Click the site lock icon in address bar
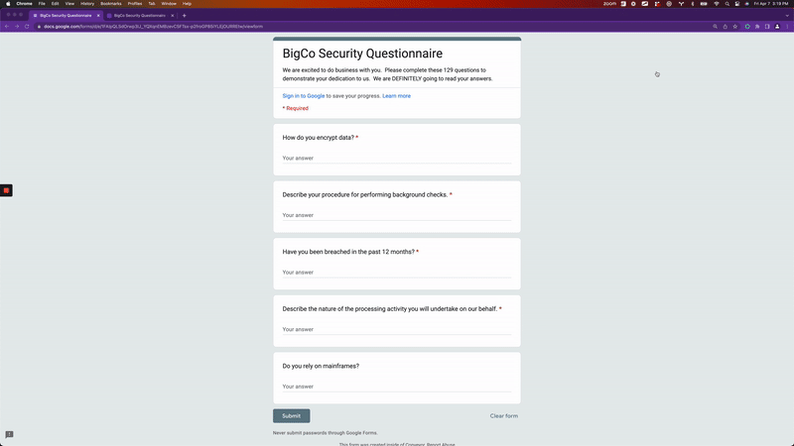The image size is (794, 446). pos(39,27)
